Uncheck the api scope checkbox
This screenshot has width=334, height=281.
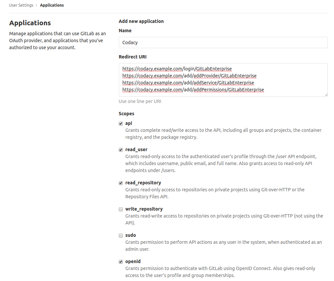(x=121, y=123)
